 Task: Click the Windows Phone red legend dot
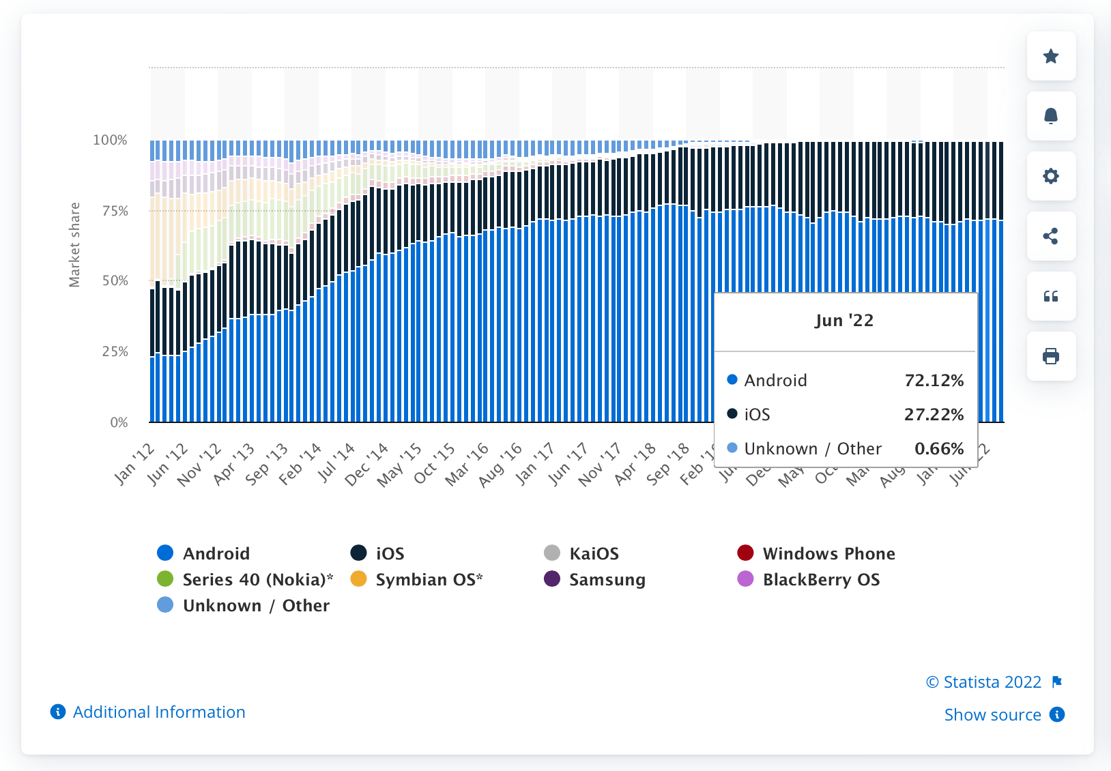tap(745, 553)
